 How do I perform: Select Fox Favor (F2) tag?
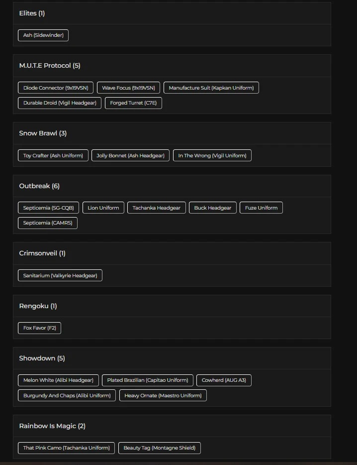coord(39,329)
